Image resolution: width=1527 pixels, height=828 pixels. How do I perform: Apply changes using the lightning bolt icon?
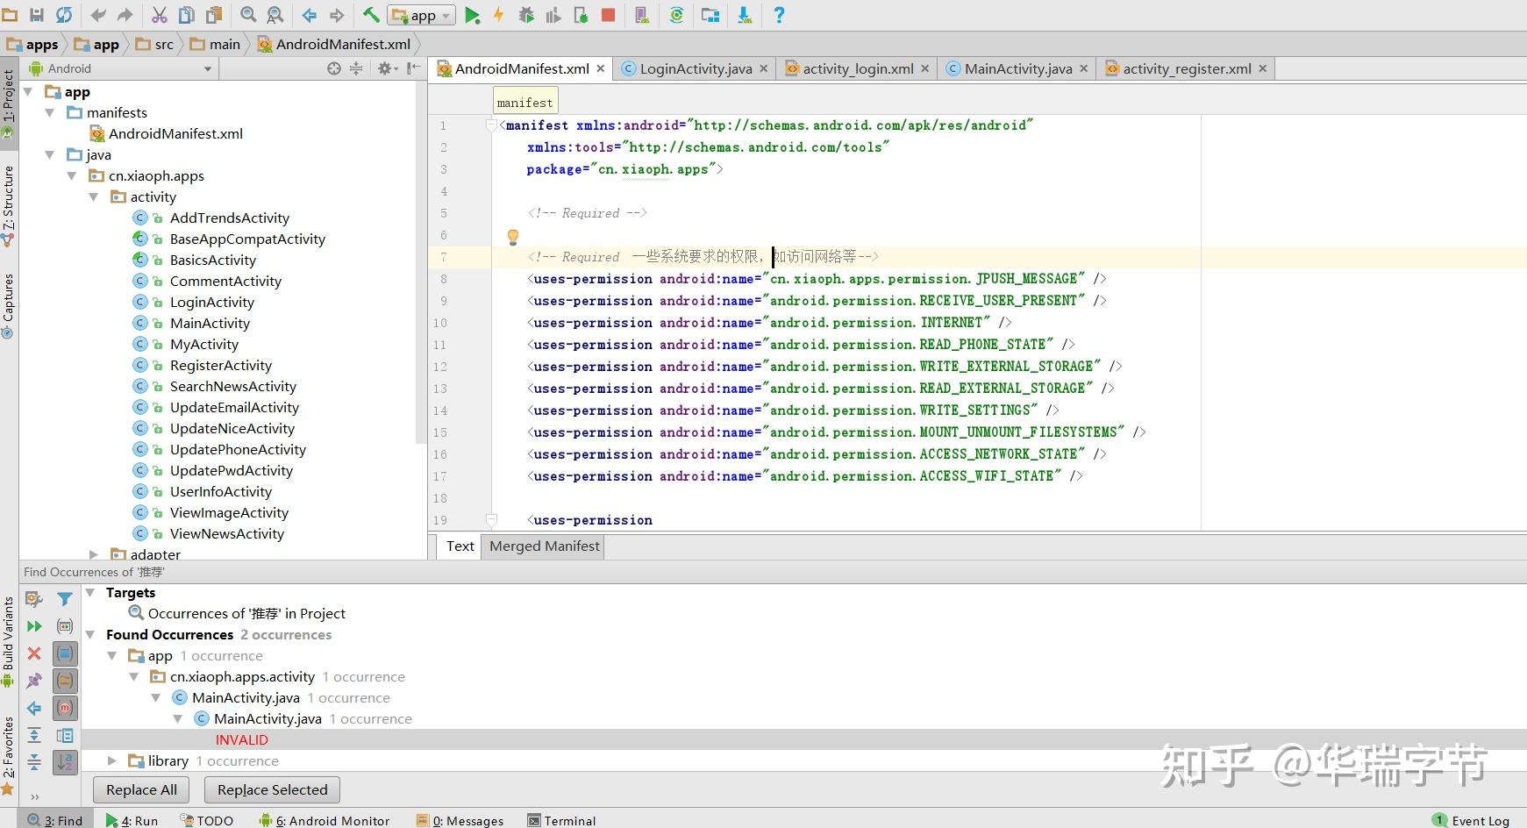498,15
